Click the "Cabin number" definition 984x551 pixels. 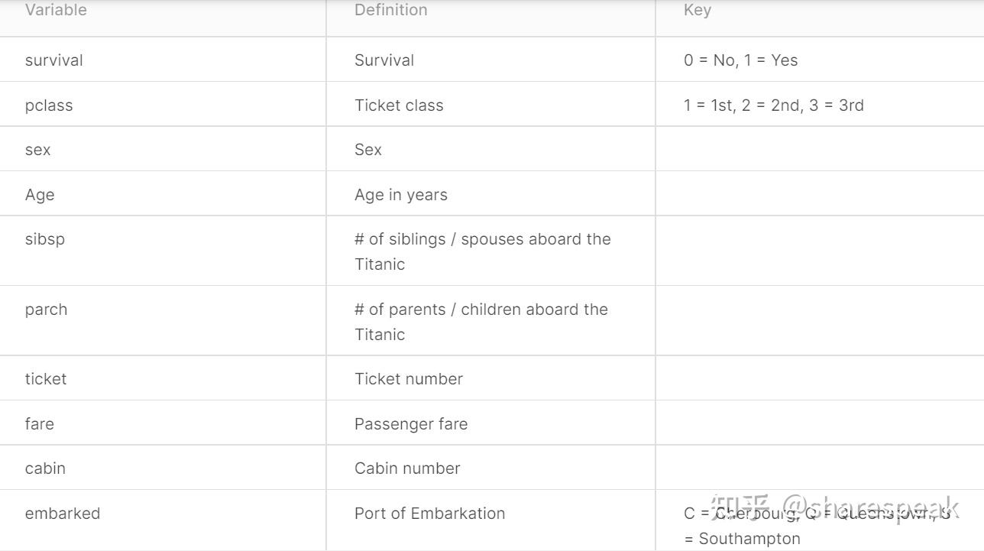point(407,468)
